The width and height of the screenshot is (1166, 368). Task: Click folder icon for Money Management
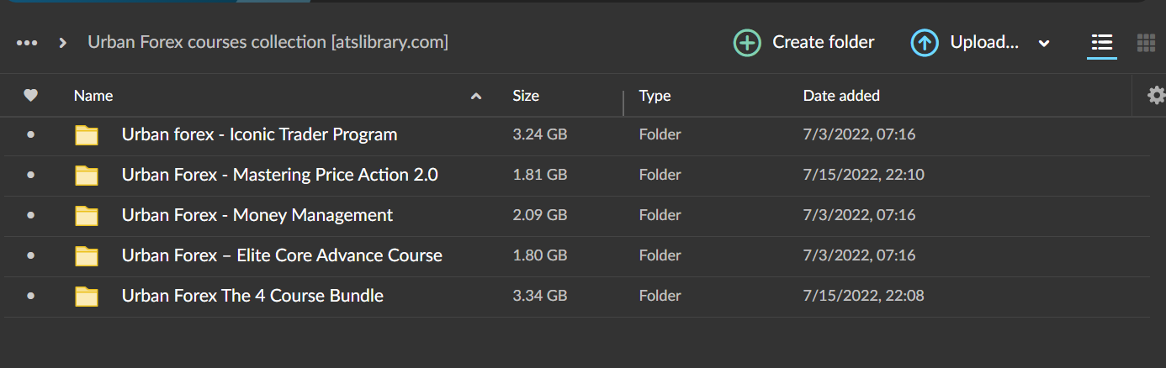coord(87,216)
